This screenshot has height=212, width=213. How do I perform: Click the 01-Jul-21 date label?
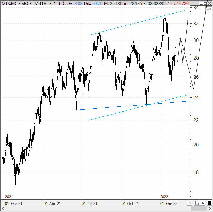click(89, 204)
